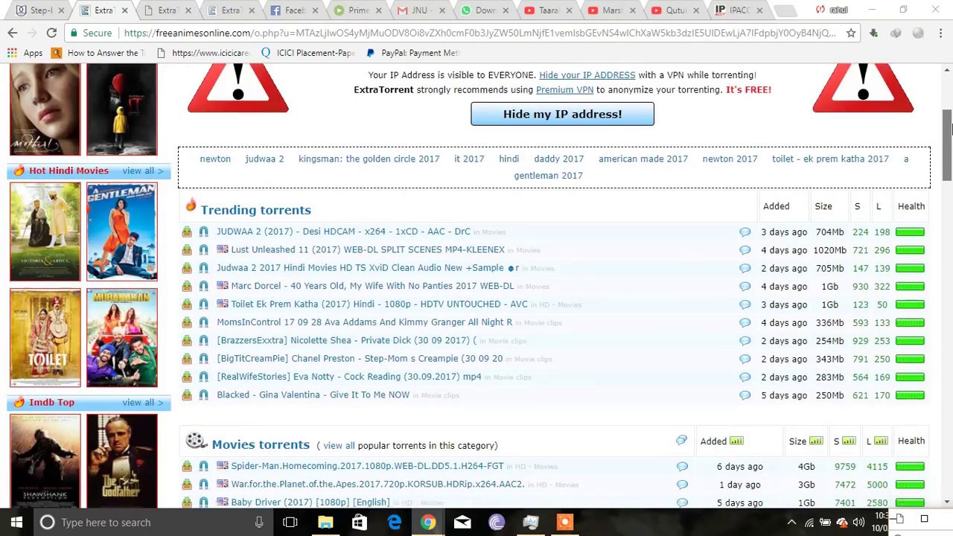The width and height of the screenshot is (953, 536).
Task: Open Toilet movie poster in sidebar
Action: [45, 338]
